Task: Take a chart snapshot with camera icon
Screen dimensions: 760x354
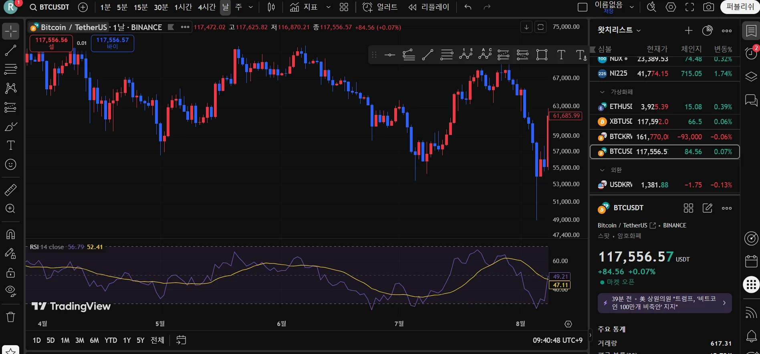Action: pyautogui.click(x=708, y=7)
